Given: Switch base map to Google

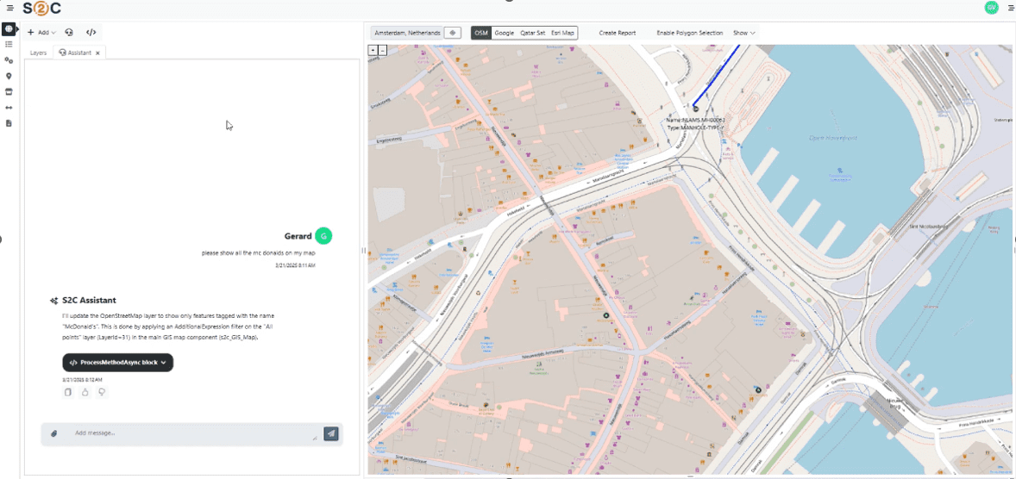Looking at the screenshot, I should click(x=505, y=33).
